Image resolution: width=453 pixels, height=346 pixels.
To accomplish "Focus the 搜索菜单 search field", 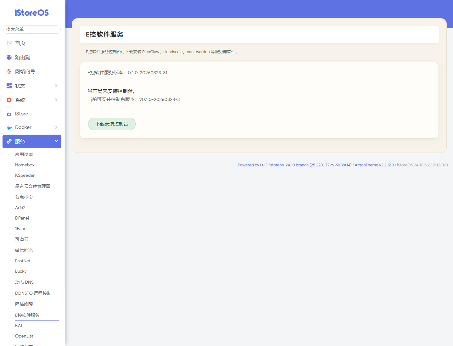I will [32, 29].
